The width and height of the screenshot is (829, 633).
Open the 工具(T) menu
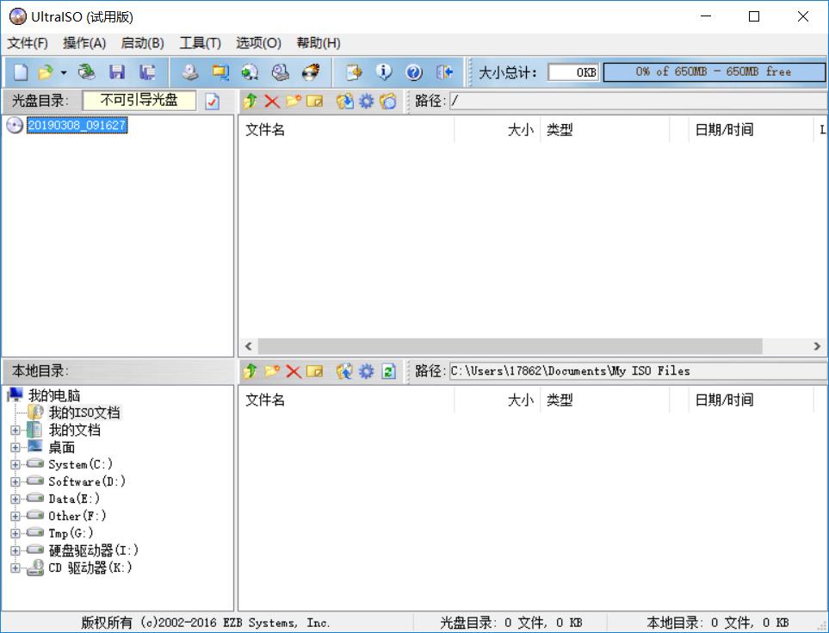point(200,42)
